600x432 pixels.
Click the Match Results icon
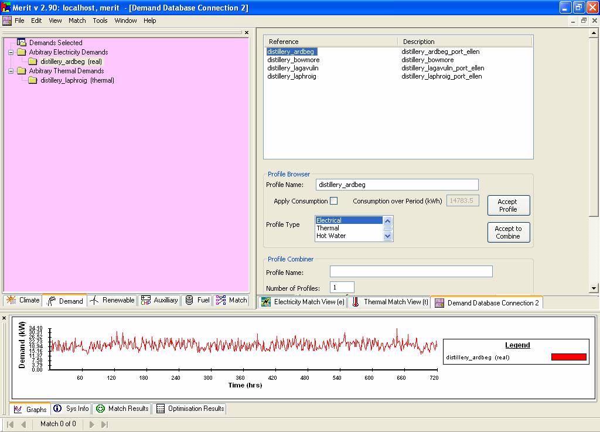100,409
